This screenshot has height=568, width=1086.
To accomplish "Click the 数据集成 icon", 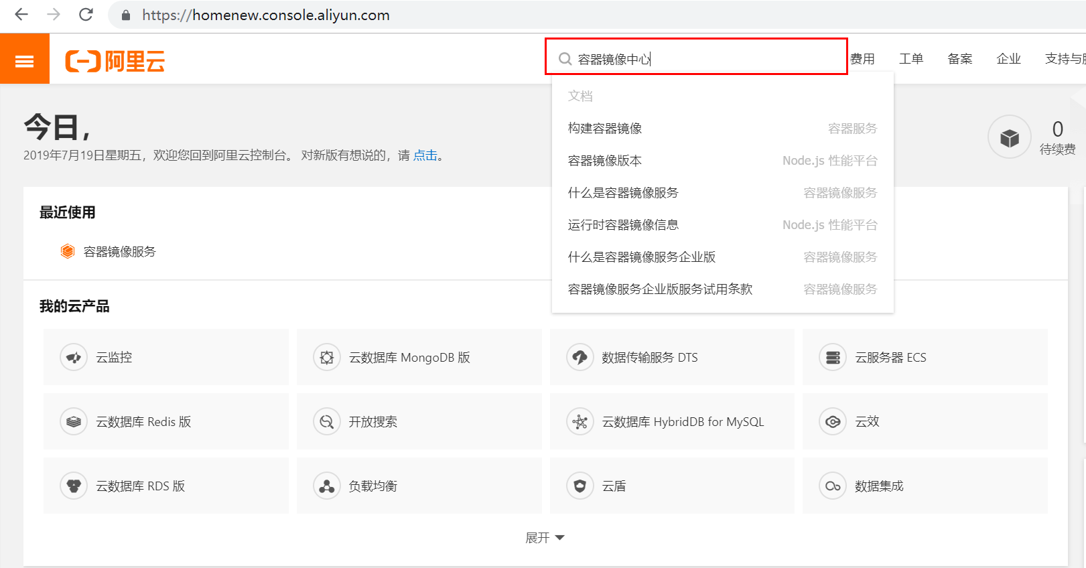I will coord(833,486).
